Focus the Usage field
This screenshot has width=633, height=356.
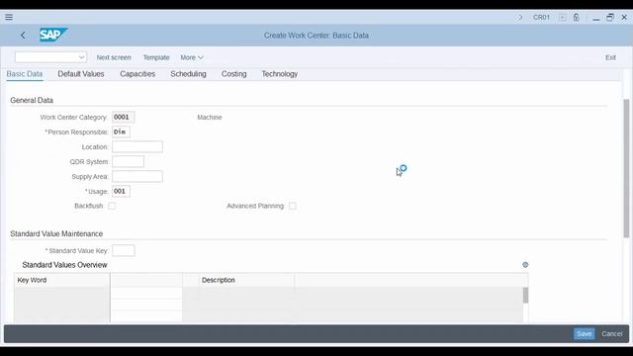121,191
